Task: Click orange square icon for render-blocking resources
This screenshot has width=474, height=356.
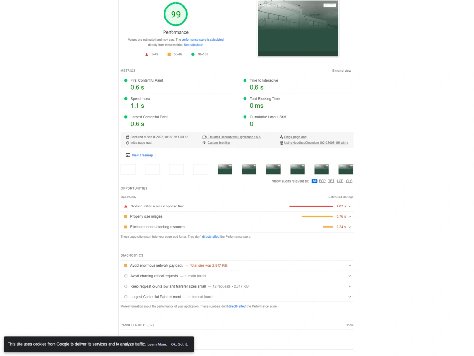Action: (x=126, y=227)
